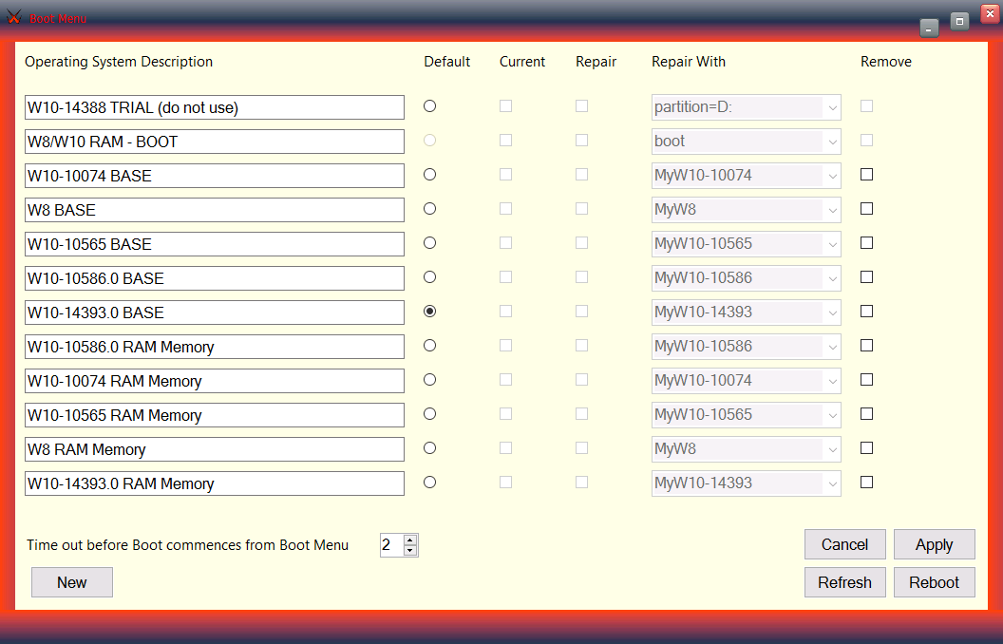The height and width of the screenshot is (644, 1003).
Task: Click the W10-10565 BASE description field
Action: tap(215, 244)
